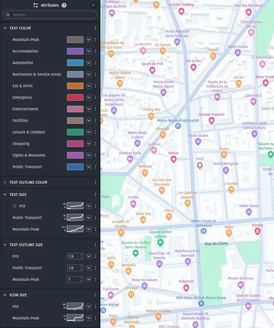Click the Mountain Peak outline size number field
The height and width of the screenshot is (328, 274).
(x=75, y=279)
